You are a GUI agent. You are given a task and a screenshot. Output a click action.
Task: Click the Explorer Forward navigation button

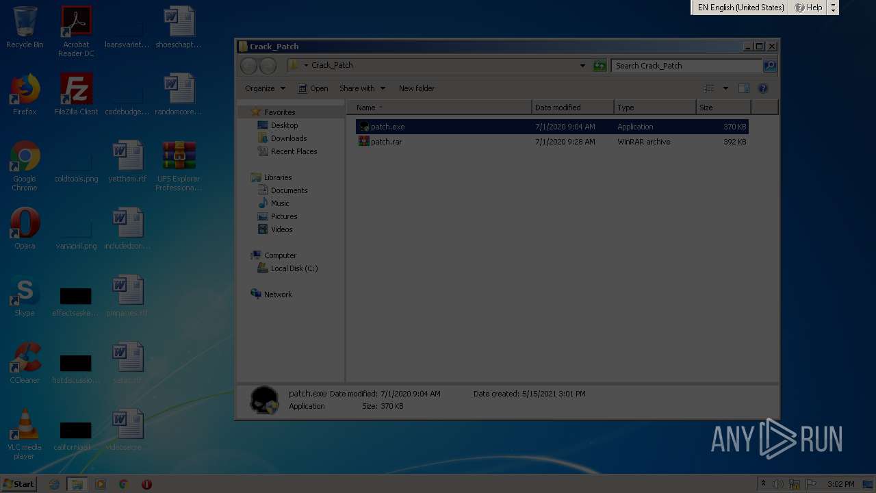(x=268, y=66)
